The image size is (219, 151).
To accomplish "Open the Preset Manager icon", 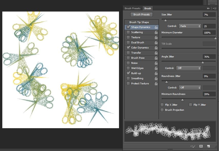I will (201, 146).
